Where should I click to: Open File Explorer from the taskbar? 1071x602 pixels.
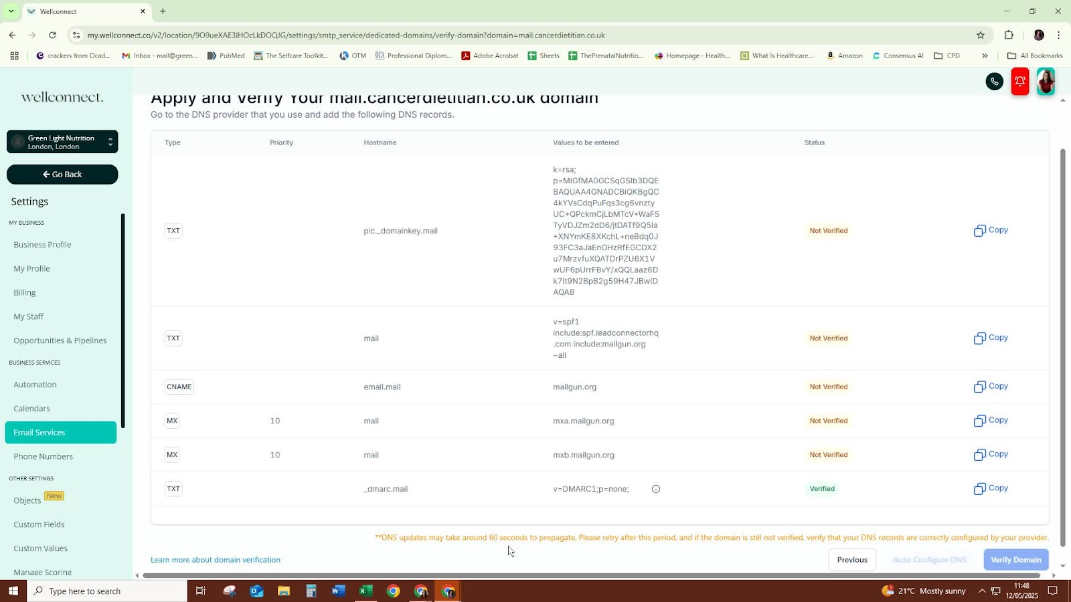tap(284, 591)
